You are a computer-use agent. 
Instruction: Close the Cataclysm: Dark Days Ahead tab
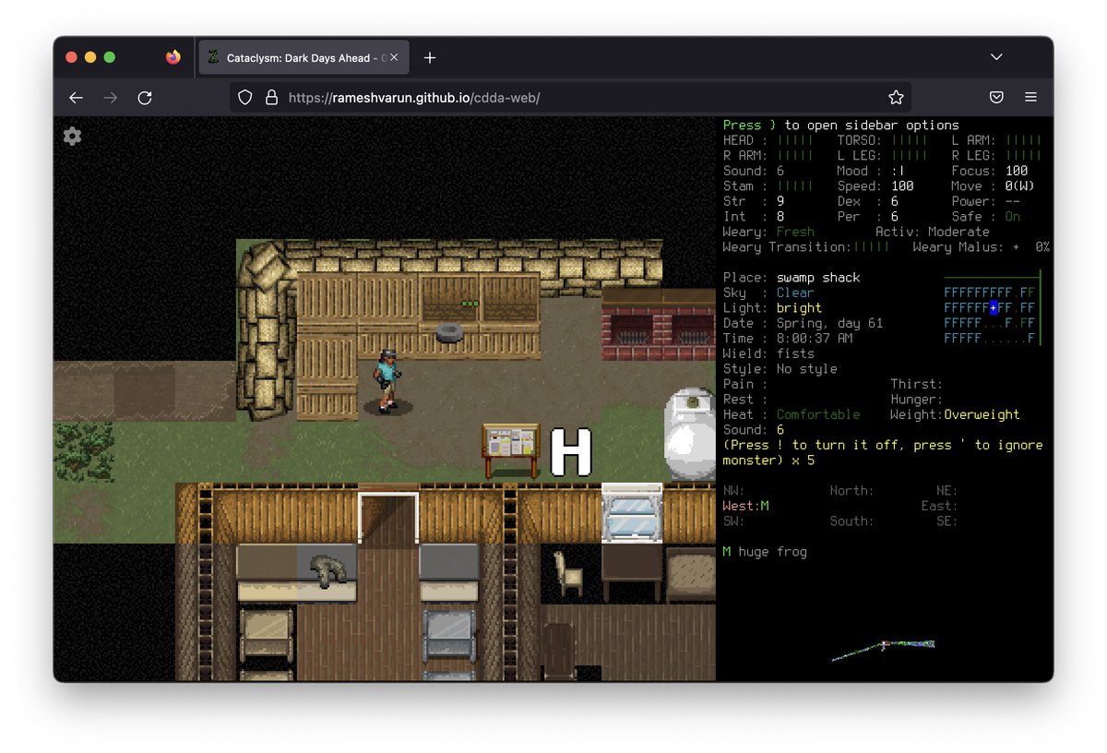[x=395, y=57]
